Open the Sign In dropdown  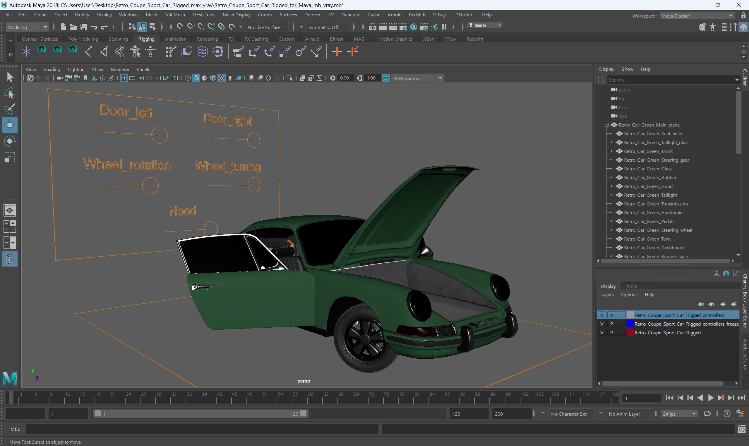[485, 25]
